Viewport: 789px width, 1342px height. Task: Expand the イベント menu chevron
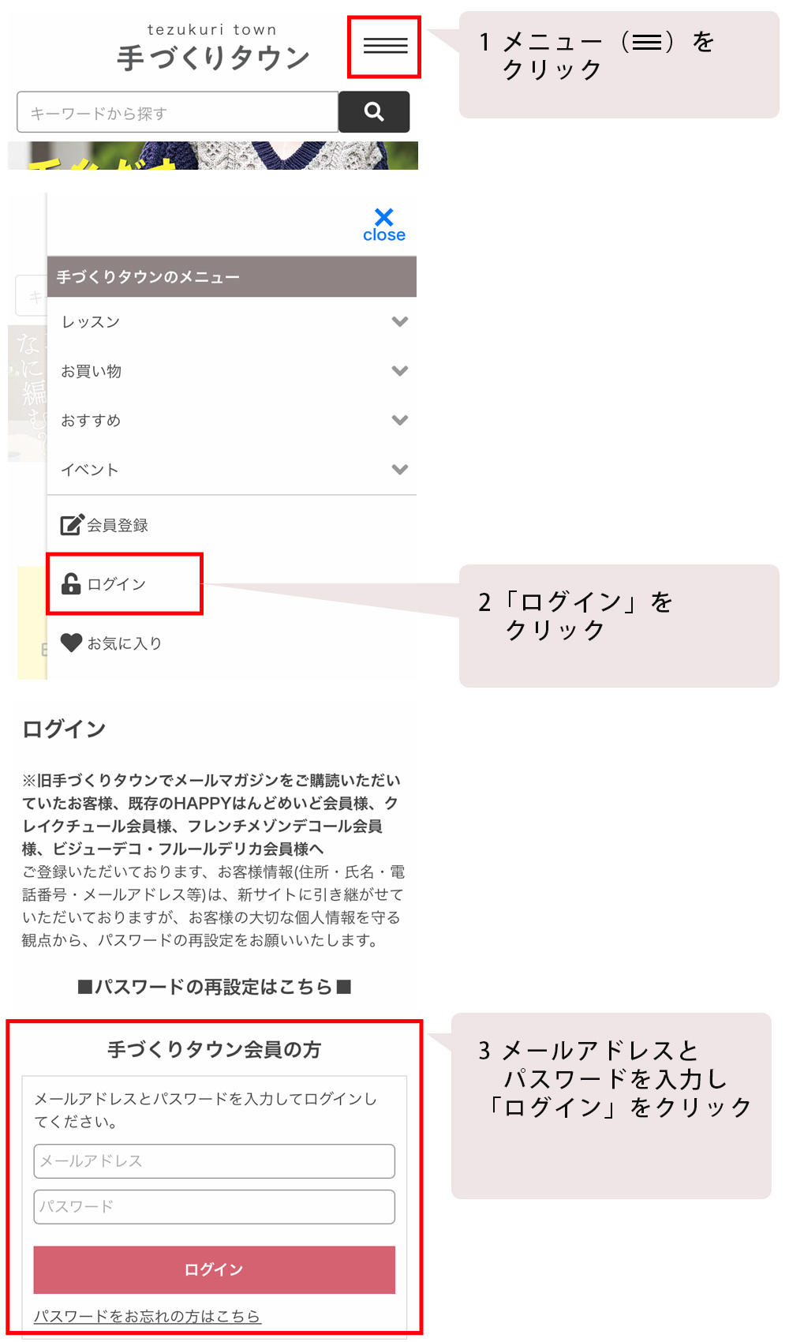tap(400, 469)
